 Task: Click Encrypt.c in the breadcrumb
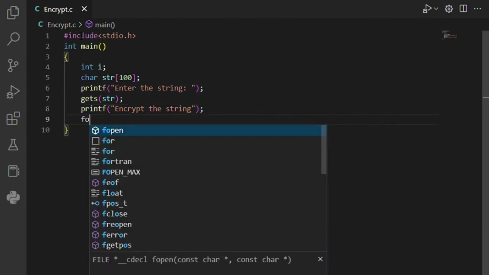coord(62,25)
